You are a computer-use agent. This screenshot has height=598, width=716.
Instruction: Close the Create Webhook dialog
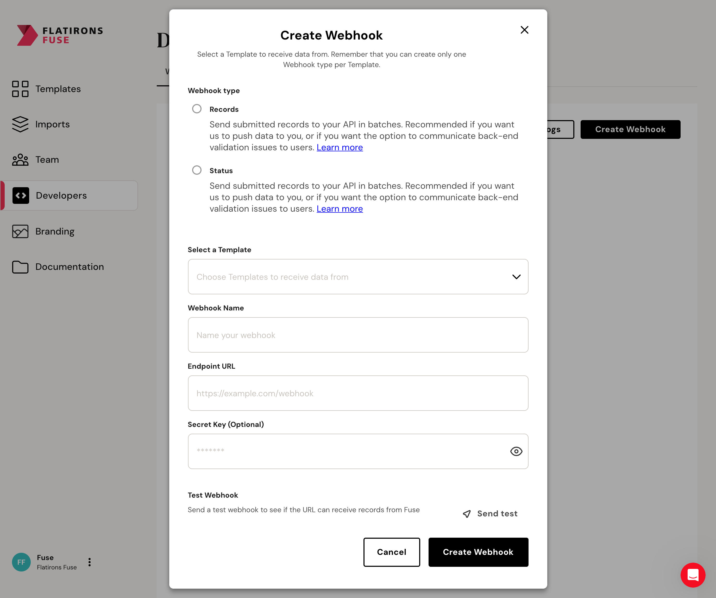click(524, 30)
